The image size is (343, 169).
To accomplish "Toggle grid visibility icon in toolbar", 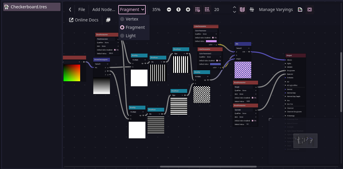I will [197, 10].
